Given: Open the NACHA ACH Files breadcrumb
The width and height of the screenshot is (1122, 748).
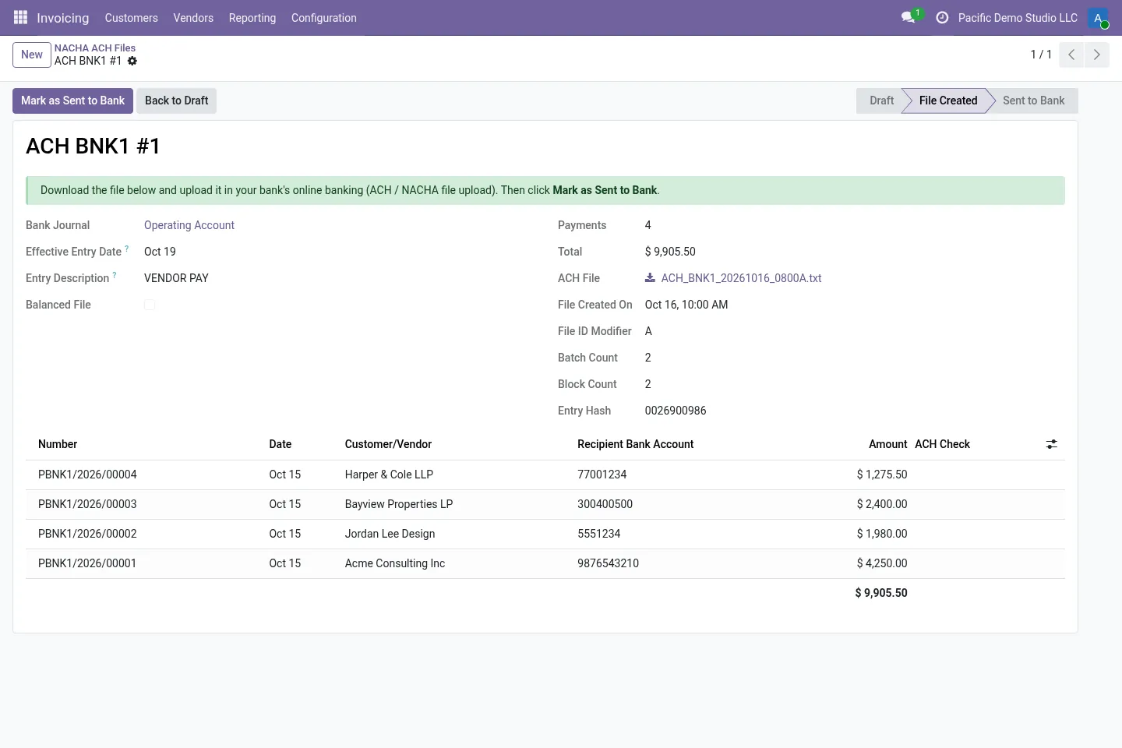Looking at the screenshot, I should click(x=95, y=48).
